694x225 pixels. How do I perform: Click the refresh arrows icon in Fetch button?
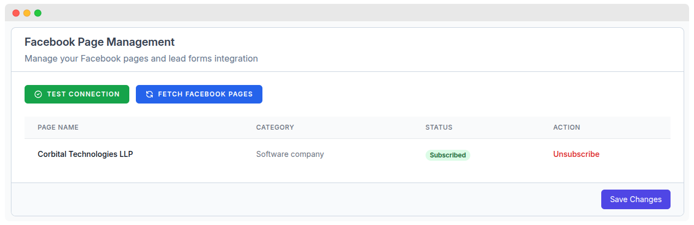149,94
